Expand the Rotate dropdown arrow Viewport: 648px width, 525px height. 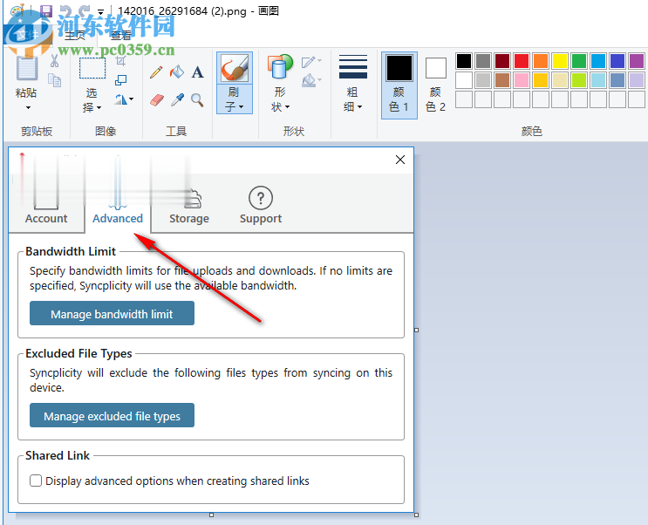[132, 99]
